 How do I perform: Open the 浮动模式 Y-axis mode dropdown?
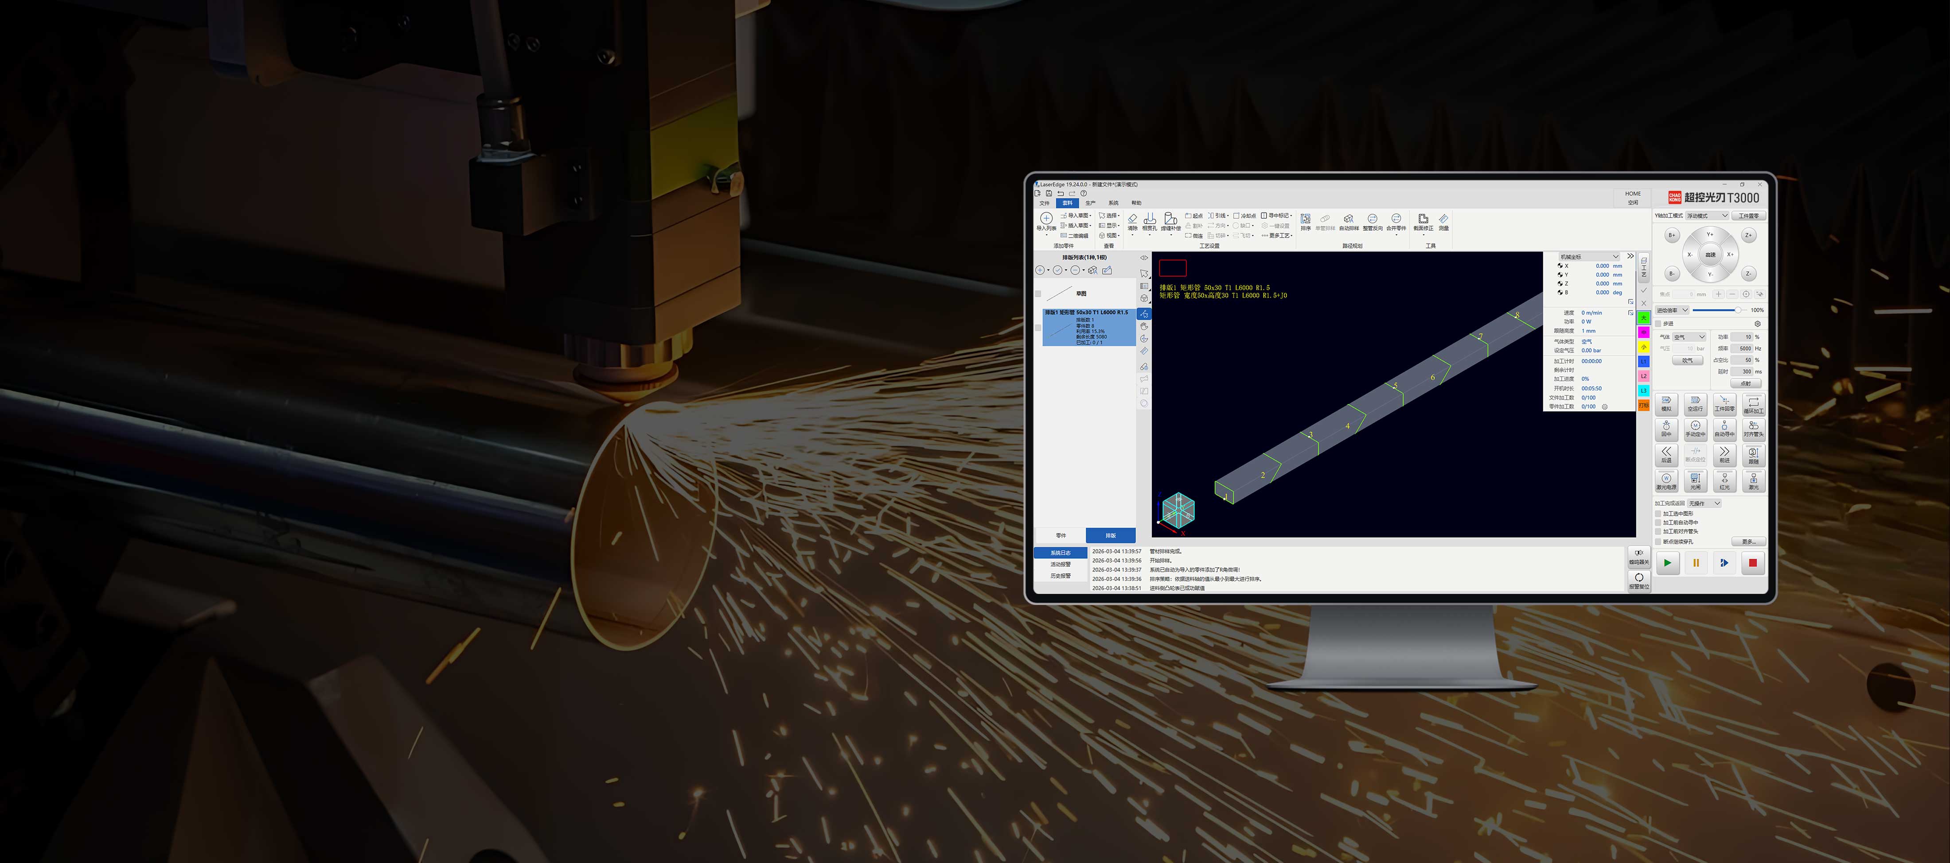tap(1708, 216)
